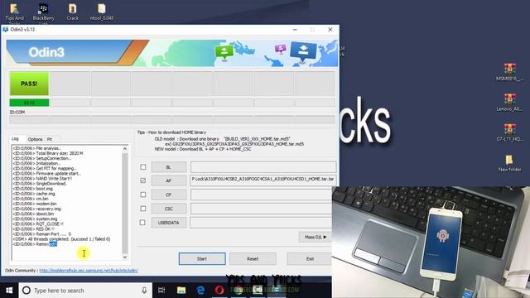Switch to the Log tab
Viewport: 530px width, 298px height.
pos(16,139)
